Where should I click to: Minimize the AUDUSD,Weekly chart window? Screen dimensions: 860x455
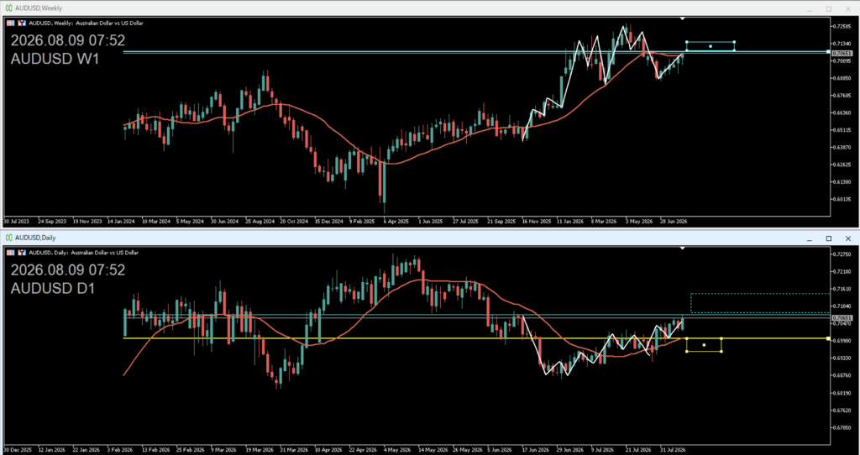(x=809, y=8)
